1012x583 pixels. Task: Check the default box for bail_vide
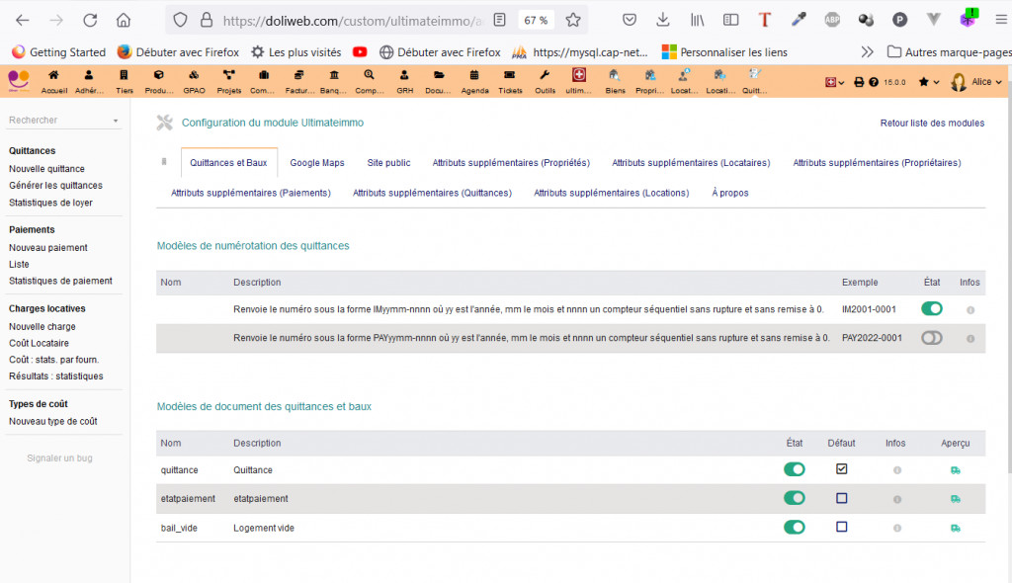841,528
